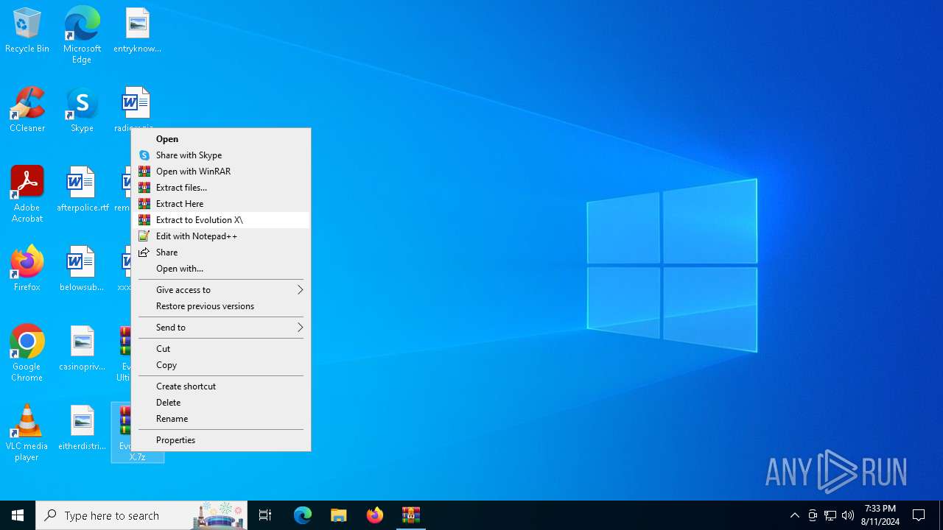Select the CCleaner desktop shortcut
The width and height of the screenshot is (943, 530).
click(27, 110)
